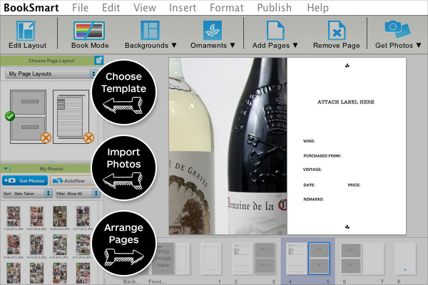Select photo thumbnail 12-09-2012.JPG

60,217
